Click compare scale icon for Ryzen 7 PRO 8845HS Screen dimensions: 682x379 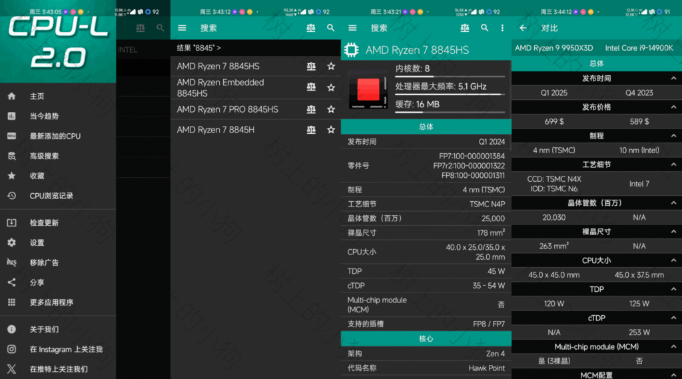coord(311,109)
